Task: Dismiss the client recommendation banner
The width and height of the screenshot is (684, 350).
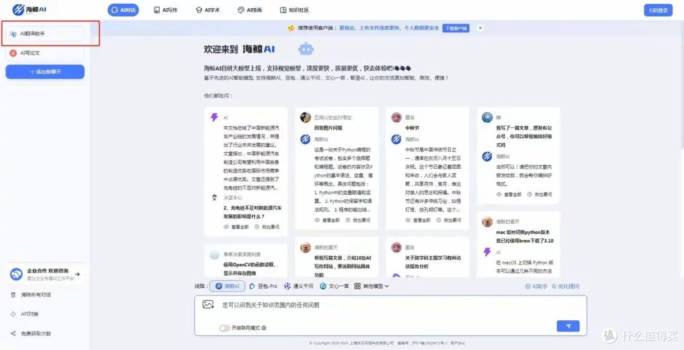Action: click(480, 28)
